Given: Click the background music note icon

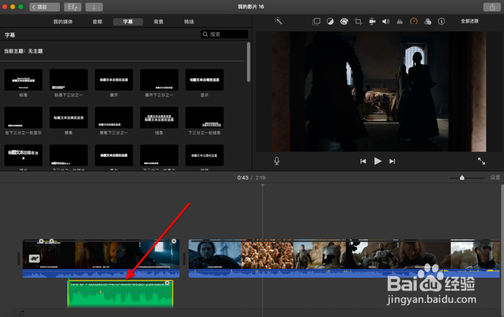Looking at the screenshot, I should (22, 313).
